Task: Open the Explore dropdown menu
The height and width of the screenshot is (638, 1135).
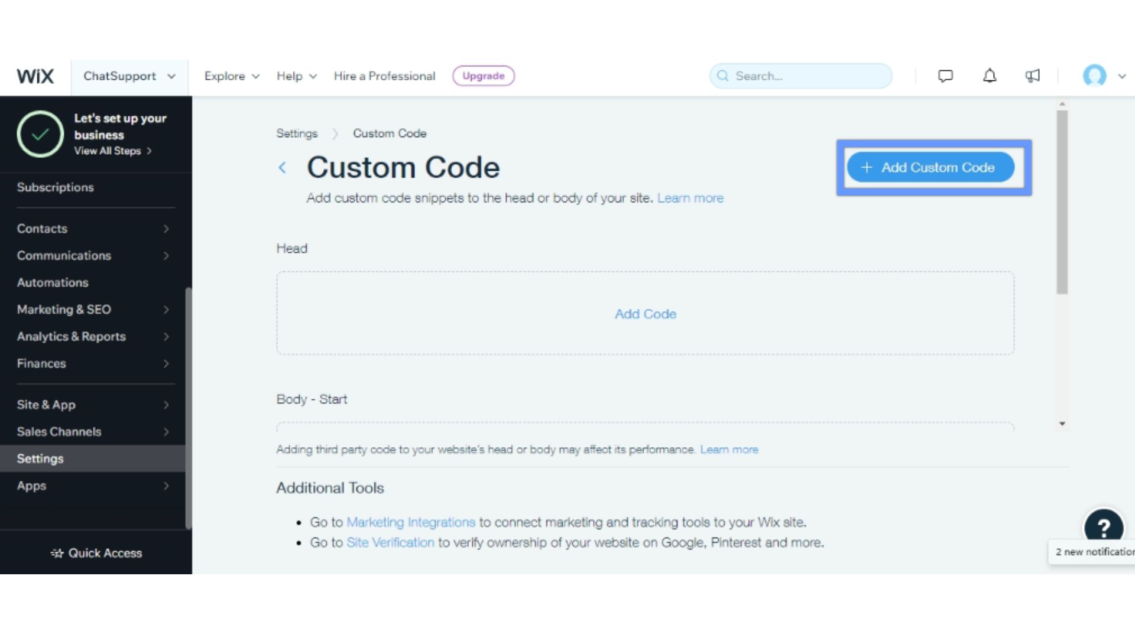Action: coord(232,76)
